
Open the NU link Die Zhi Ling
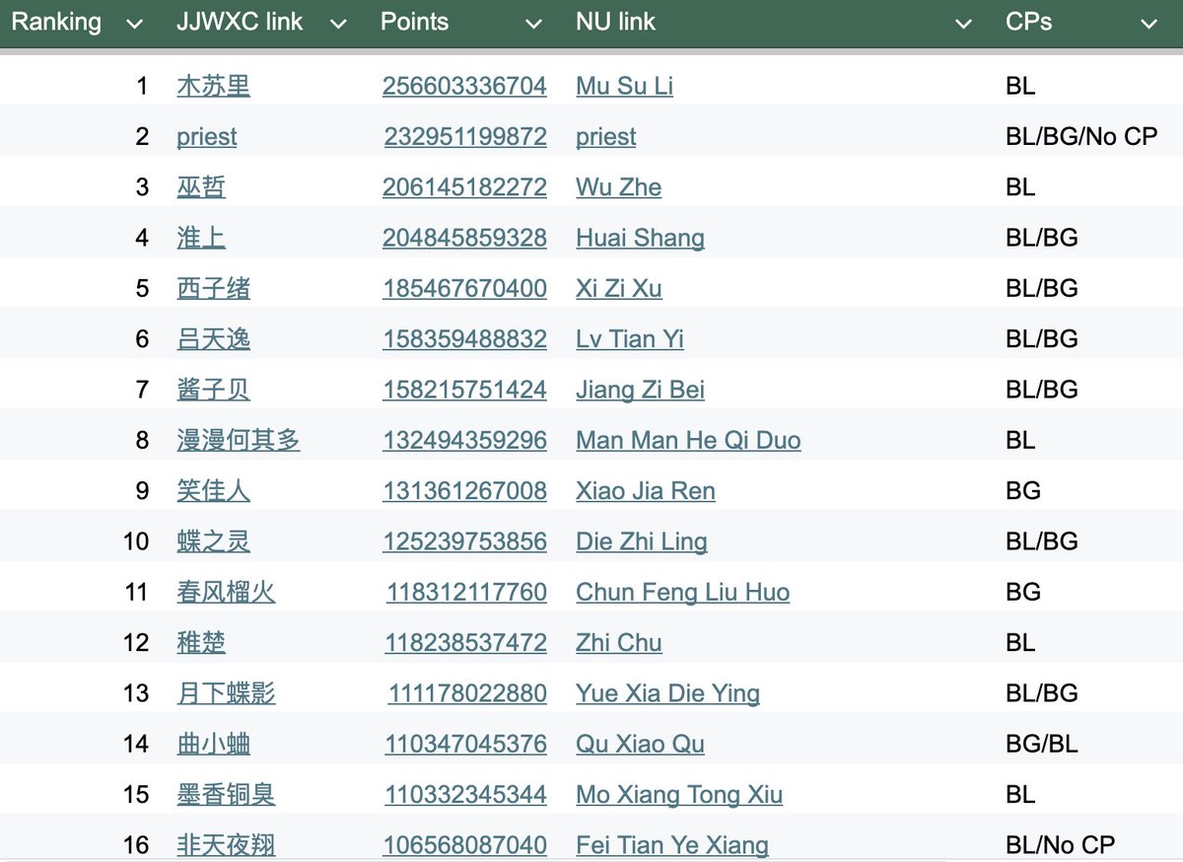pyautogui.click(x=642, y=541)
